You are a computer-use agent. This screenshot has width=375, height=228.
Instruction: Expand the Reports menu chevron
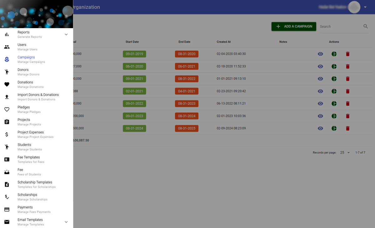coord(66,34)
